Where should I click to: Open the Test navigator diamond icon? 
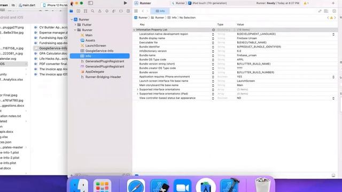pyautogui.click(x=107, y=11)
